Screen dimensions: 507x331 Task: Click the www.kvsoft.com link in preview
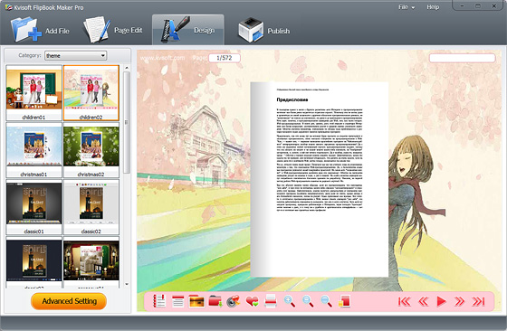[162, 58]
